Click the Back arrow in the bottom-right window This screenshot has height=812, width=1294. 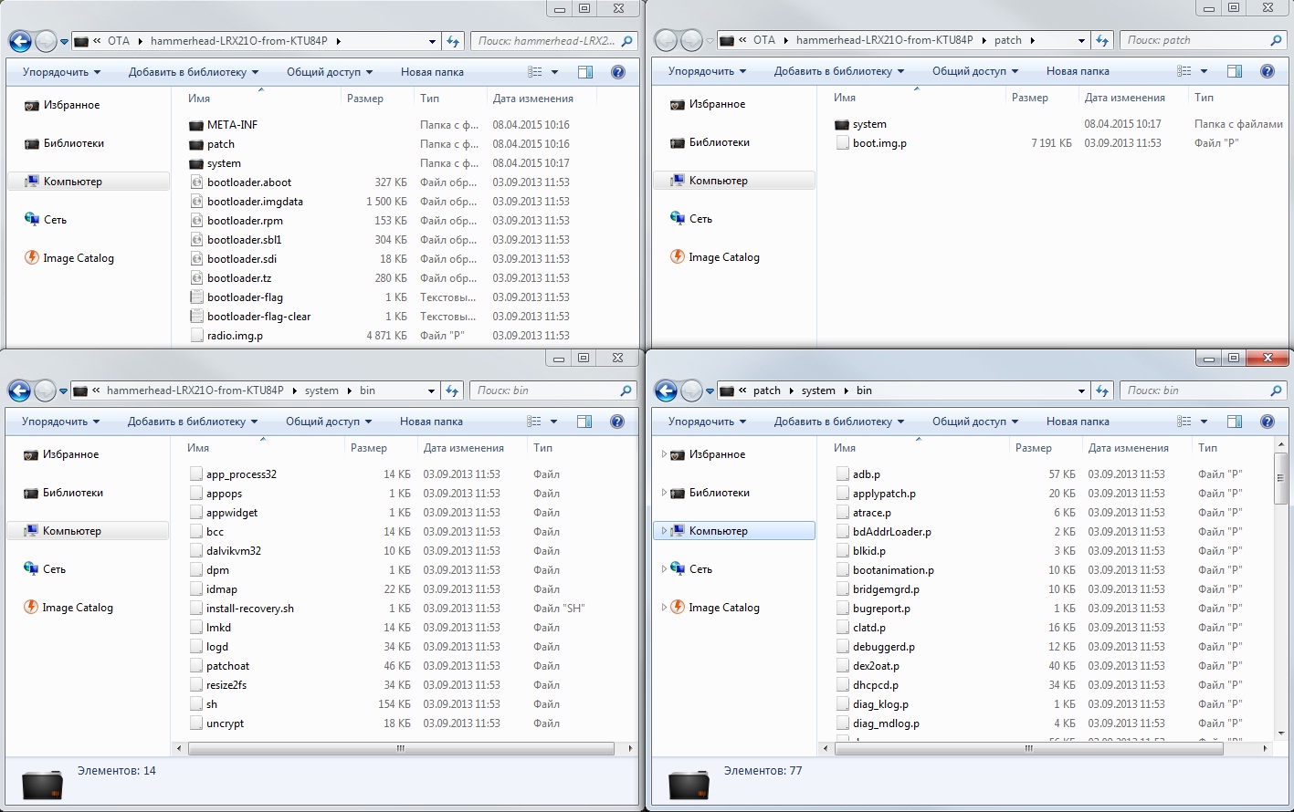click(x=666, y=390)
